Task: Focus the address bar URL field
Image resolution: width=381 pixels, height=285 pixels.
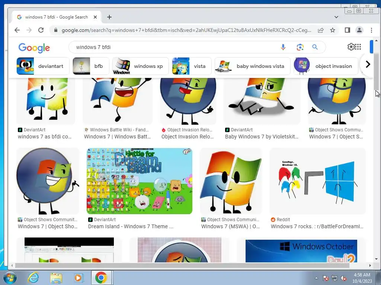Action: [x=186, y=30]
